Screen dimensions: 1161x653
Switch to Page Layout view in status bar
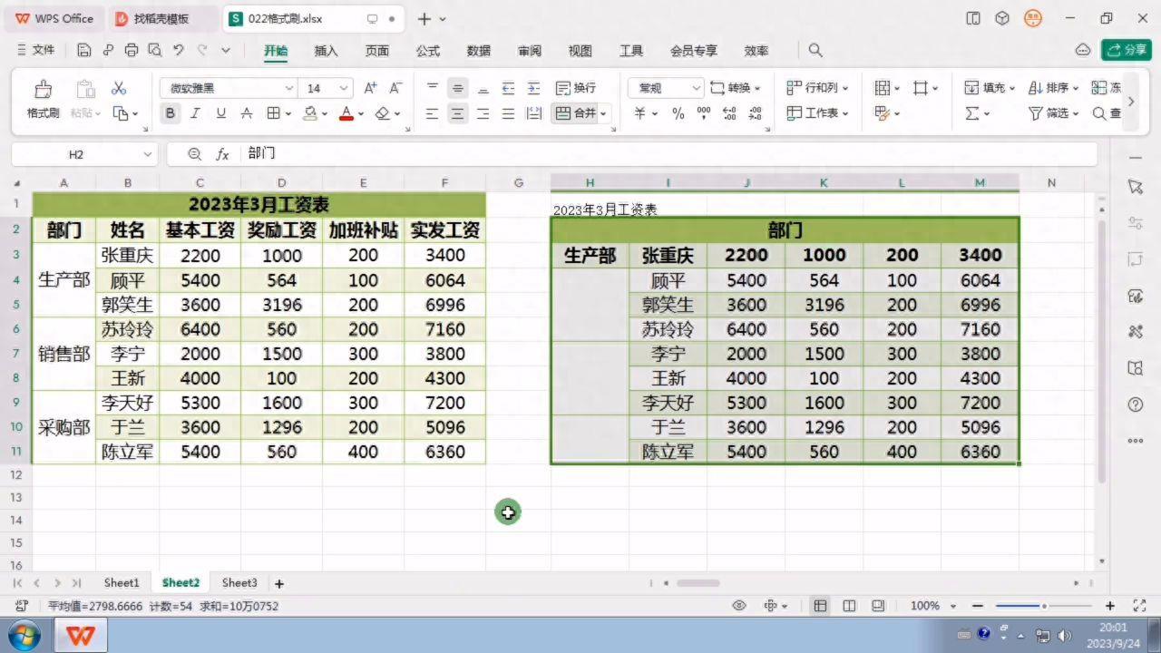[x=849, y=606]
